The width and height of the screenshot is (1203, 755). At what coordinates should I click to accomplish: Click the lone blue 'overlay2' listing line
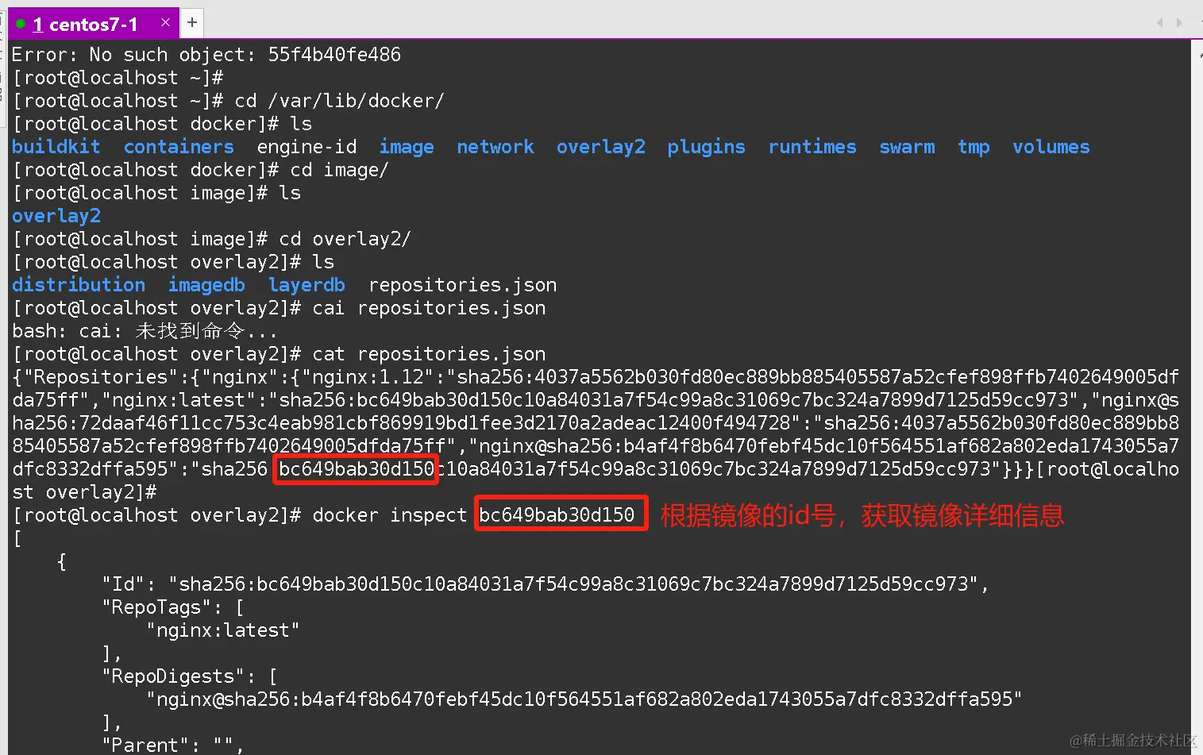click(56, 216)
